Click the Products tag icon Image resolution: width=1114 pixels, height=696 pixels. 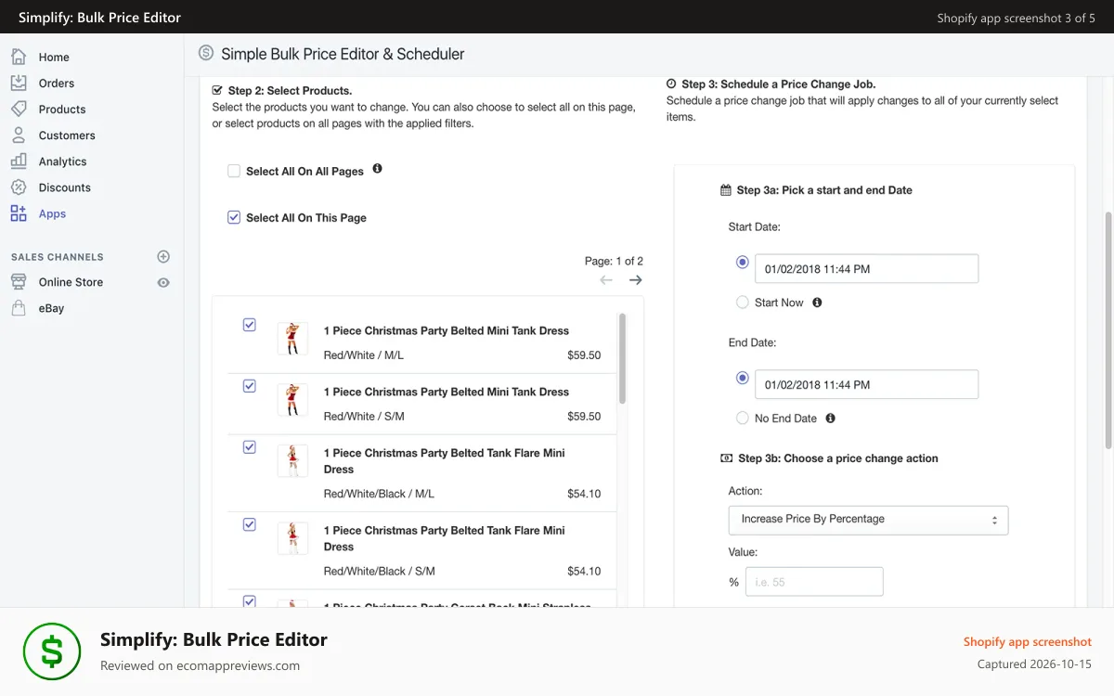tap(19, 109)
